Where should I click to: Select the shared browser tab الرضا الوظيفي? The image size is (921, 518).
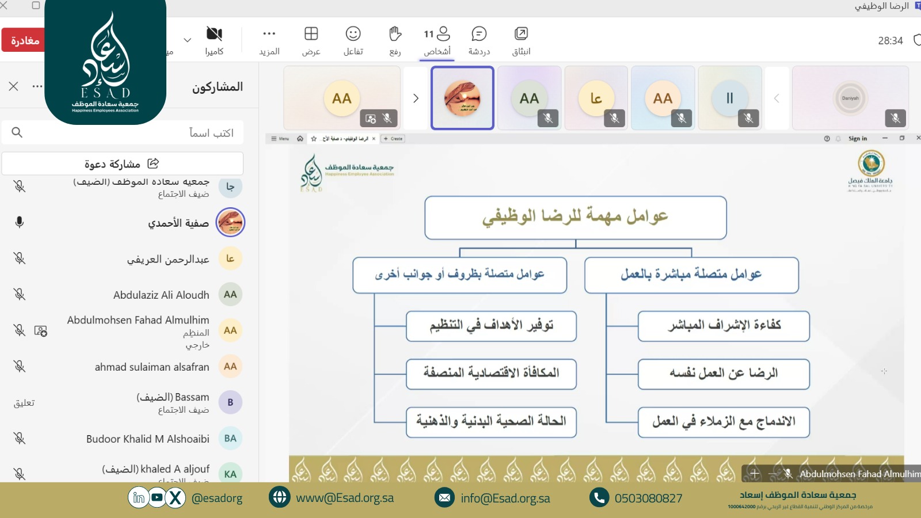[x=345, y=139]
